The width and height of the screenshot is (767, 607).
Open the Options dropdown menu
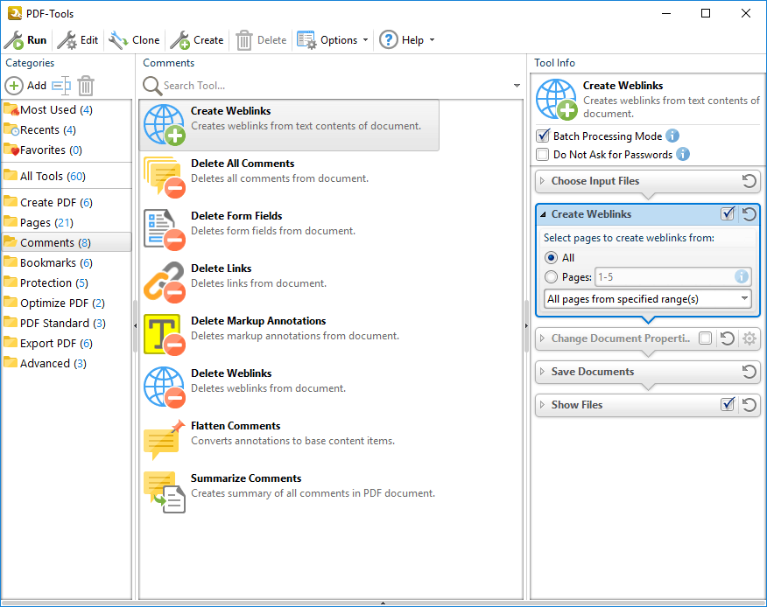click(x=333, y=40)
